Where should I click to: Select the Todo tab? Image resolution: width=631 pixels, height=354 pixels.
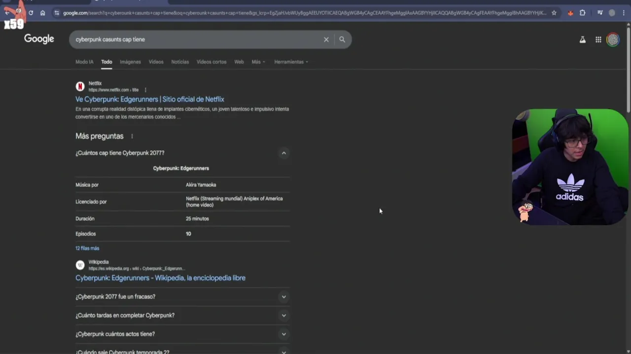point(106,62)
